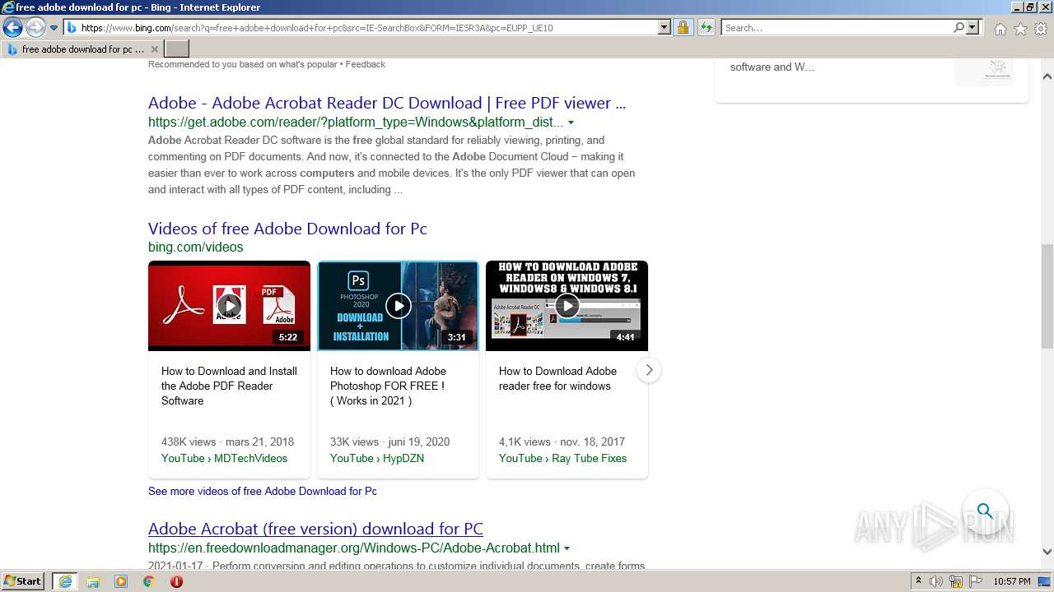Click the vertical scrollbar thumb

(1047, 296)
